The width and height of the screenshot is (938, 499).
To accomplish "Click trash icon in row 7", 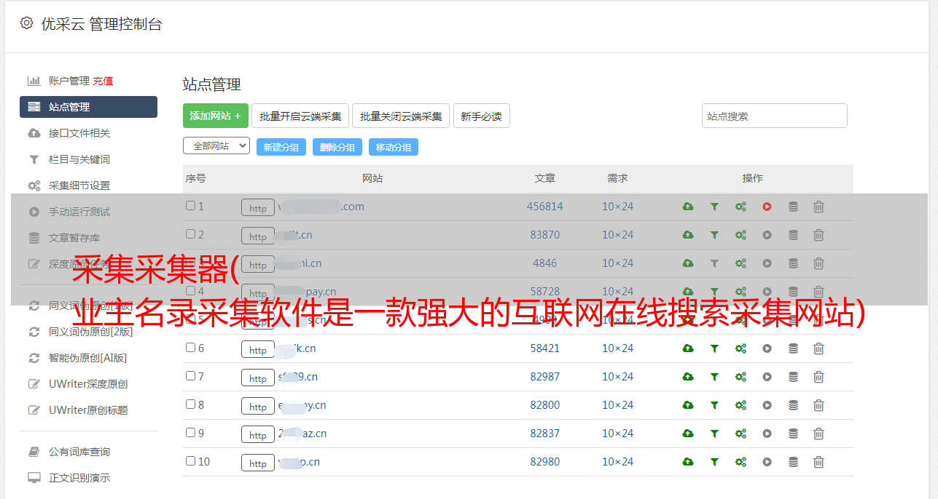I will point(818,377).
